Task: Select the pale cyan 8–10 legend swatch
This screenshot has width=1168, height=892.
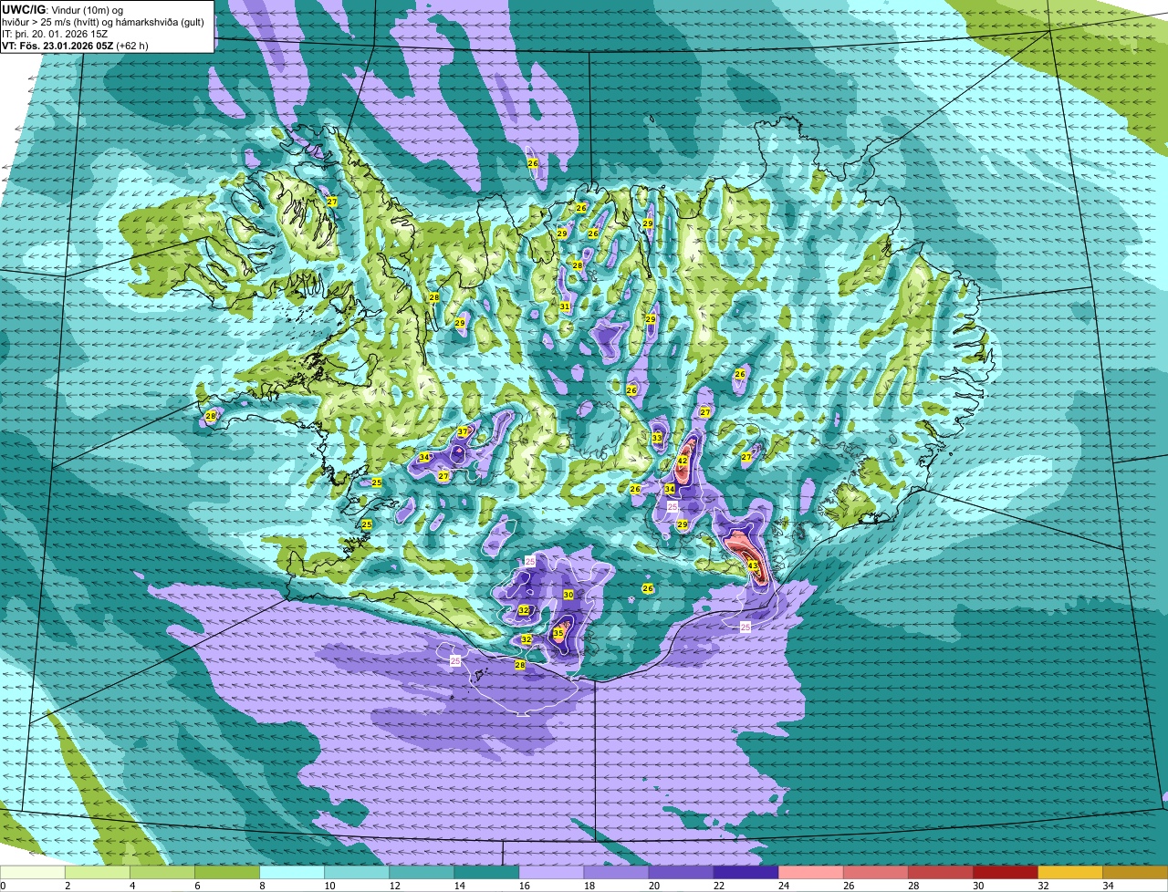Action: point(292,873)
